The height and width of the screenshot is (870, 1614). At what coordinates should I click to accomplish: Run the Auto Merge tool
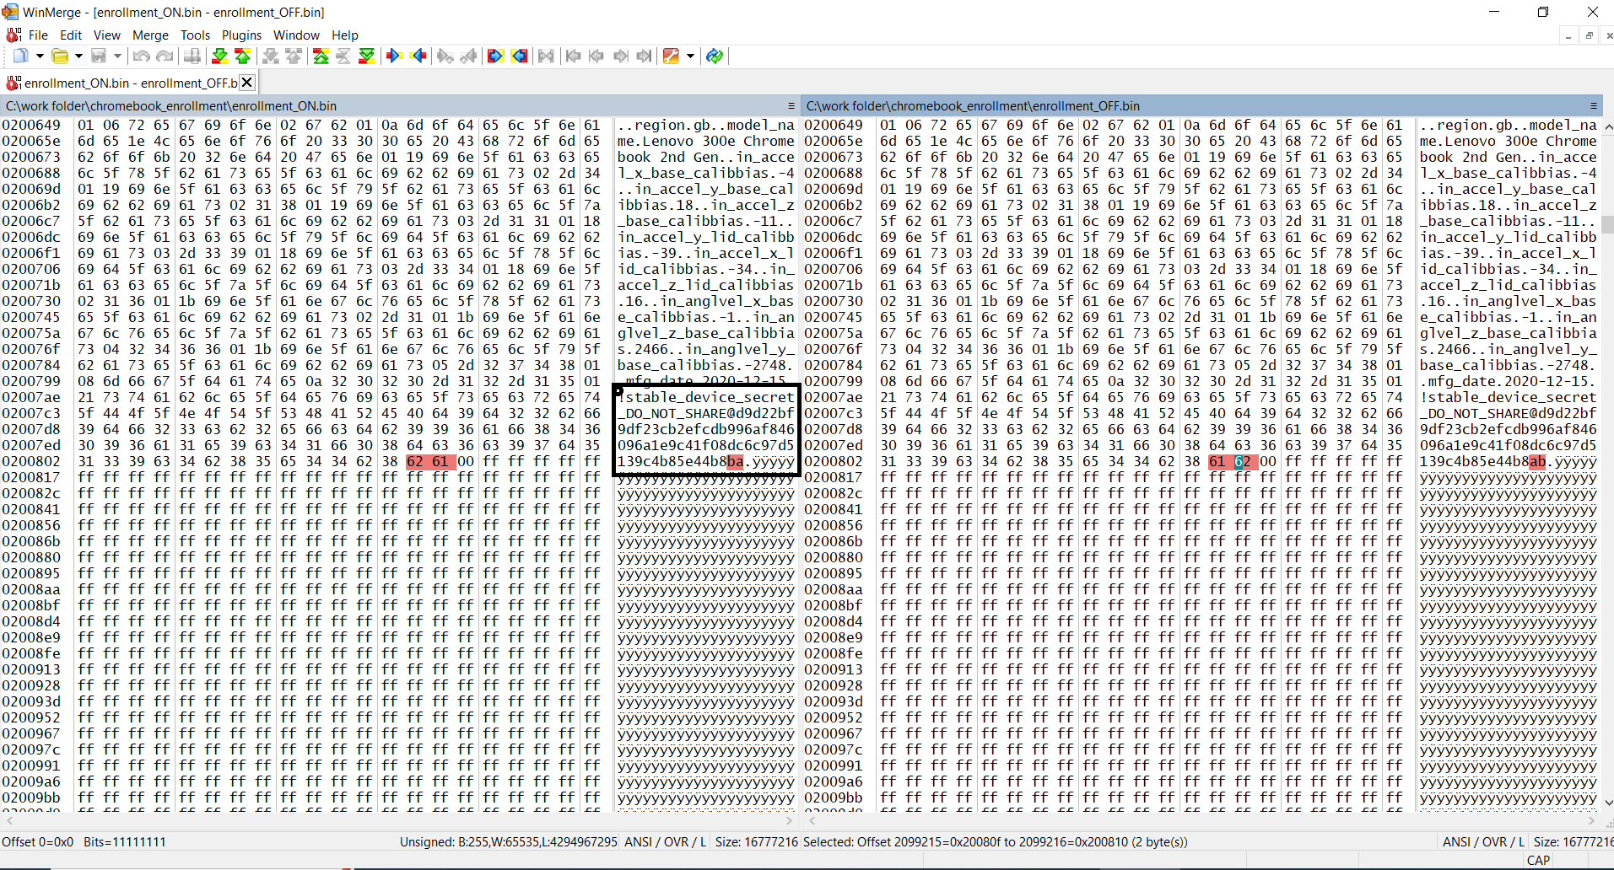(x=547, y=56)
